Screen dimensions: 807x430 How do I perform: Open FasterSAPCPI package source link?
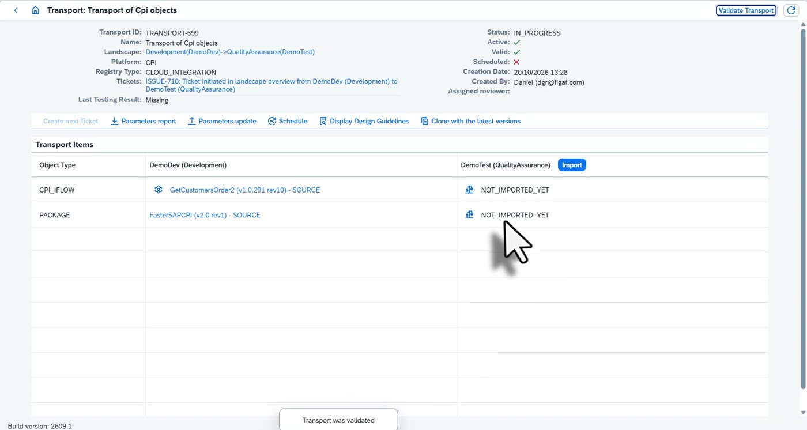point(205,215)
